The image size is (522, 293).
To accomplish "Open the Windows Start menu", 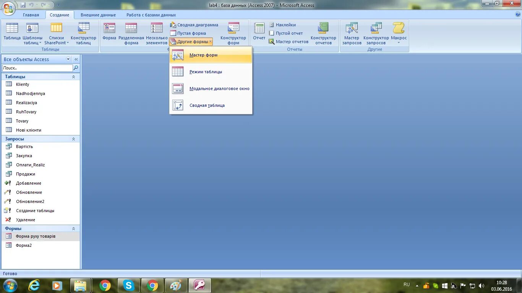I will [9, 285].
